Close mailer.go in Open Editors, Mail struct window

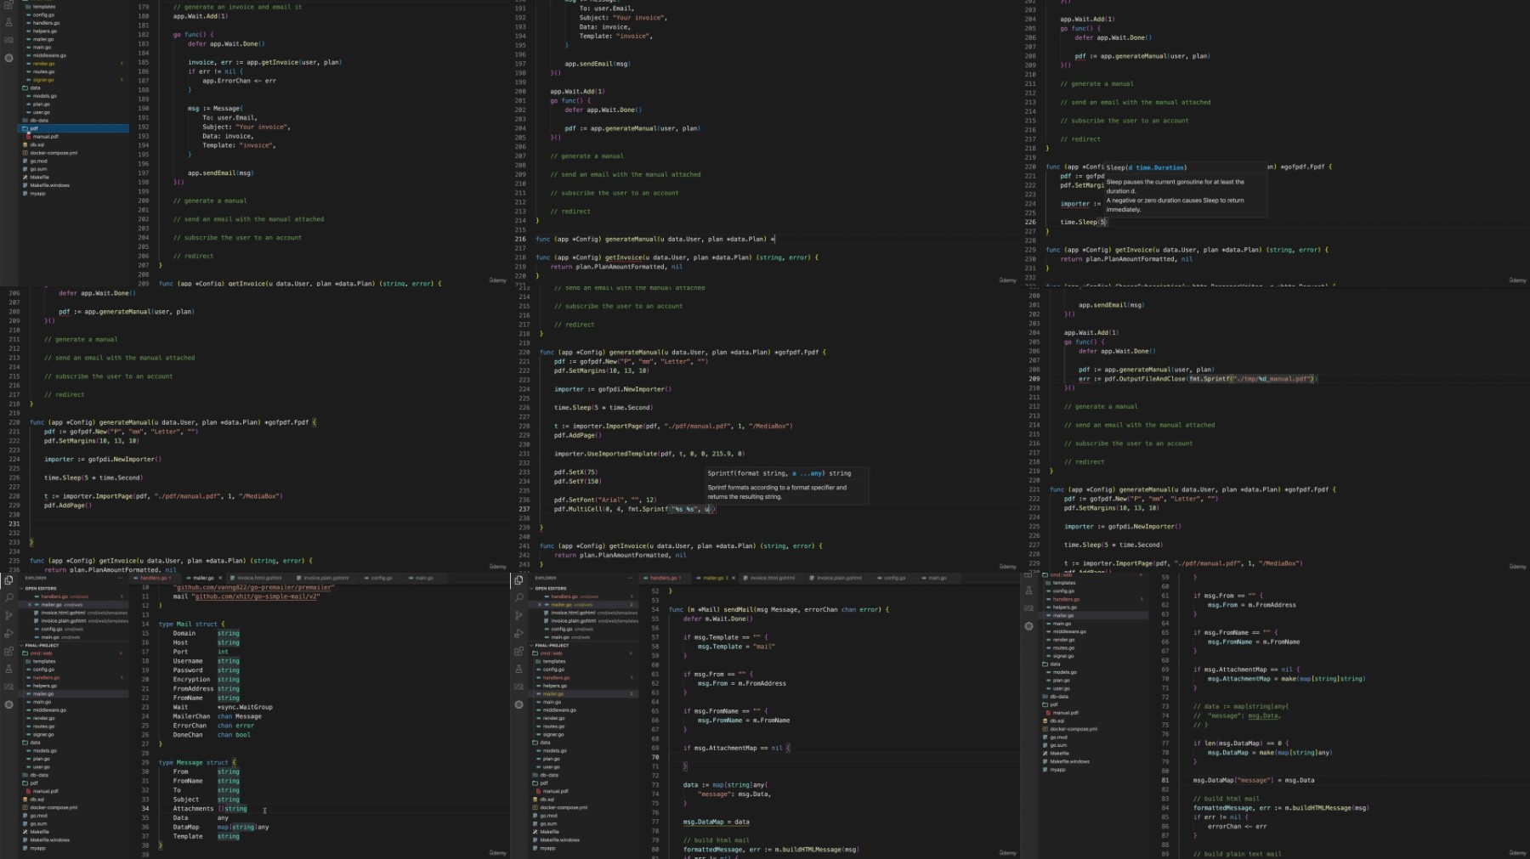pyautogui.click(x=30, y=605)
